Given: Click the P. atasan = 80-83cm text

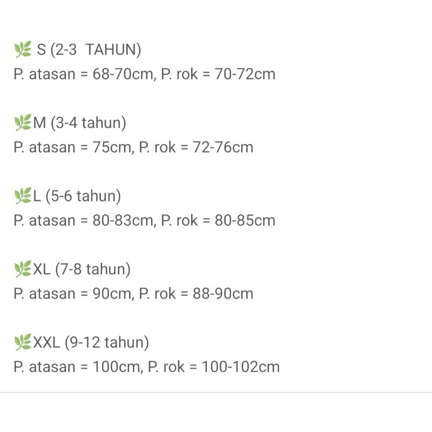Looking at the screenshot, I should [x=85, y=220].
